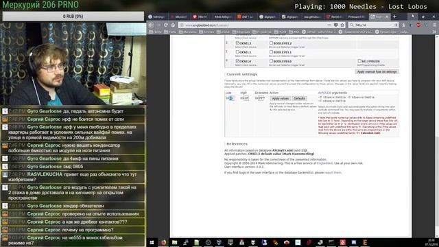
Task: Open the light-blue M taskbar icon
Action: click(x=298, y=242)
